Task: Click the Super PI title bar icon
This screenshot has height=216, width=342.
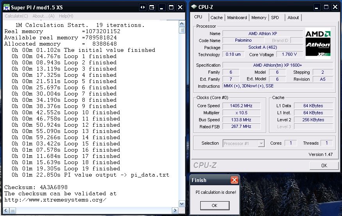Action: tap(6, 7)
